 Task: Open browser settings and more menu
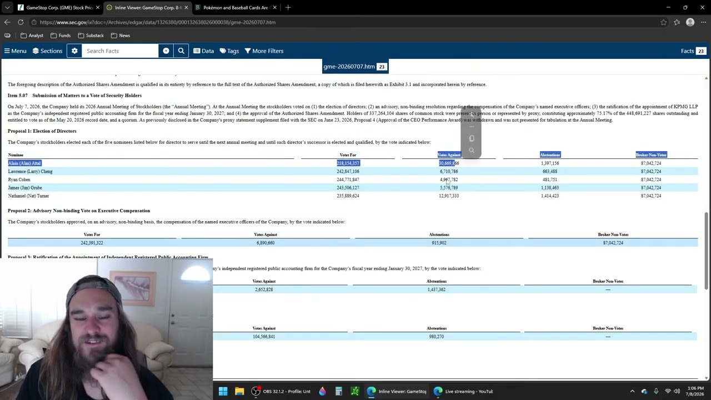(x=703, y=22)
